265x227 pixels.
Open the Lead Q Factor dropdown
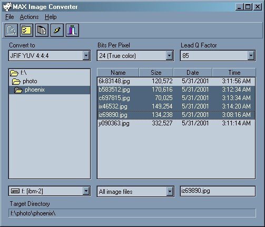(251, 56)
